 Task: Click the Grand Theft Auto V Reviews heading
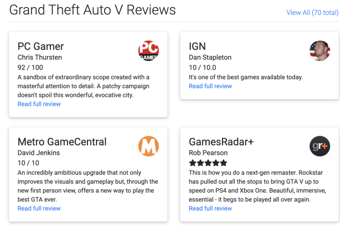[92, 10]
